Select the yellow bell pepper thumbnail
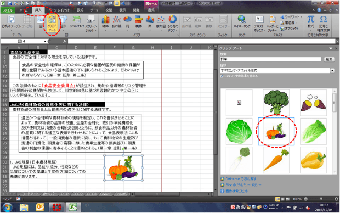This screenshot has width=340, height=213. [x=313, y=160]
